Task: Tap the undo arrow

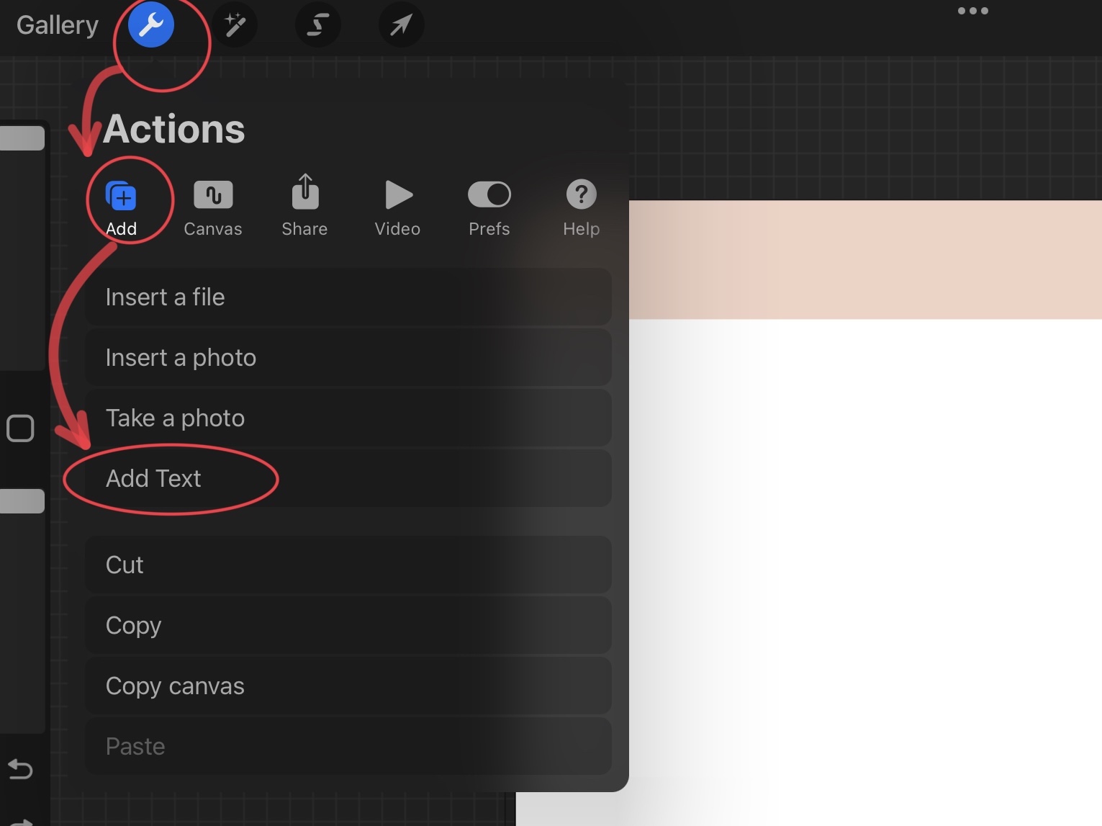Action: pos(20,770)
